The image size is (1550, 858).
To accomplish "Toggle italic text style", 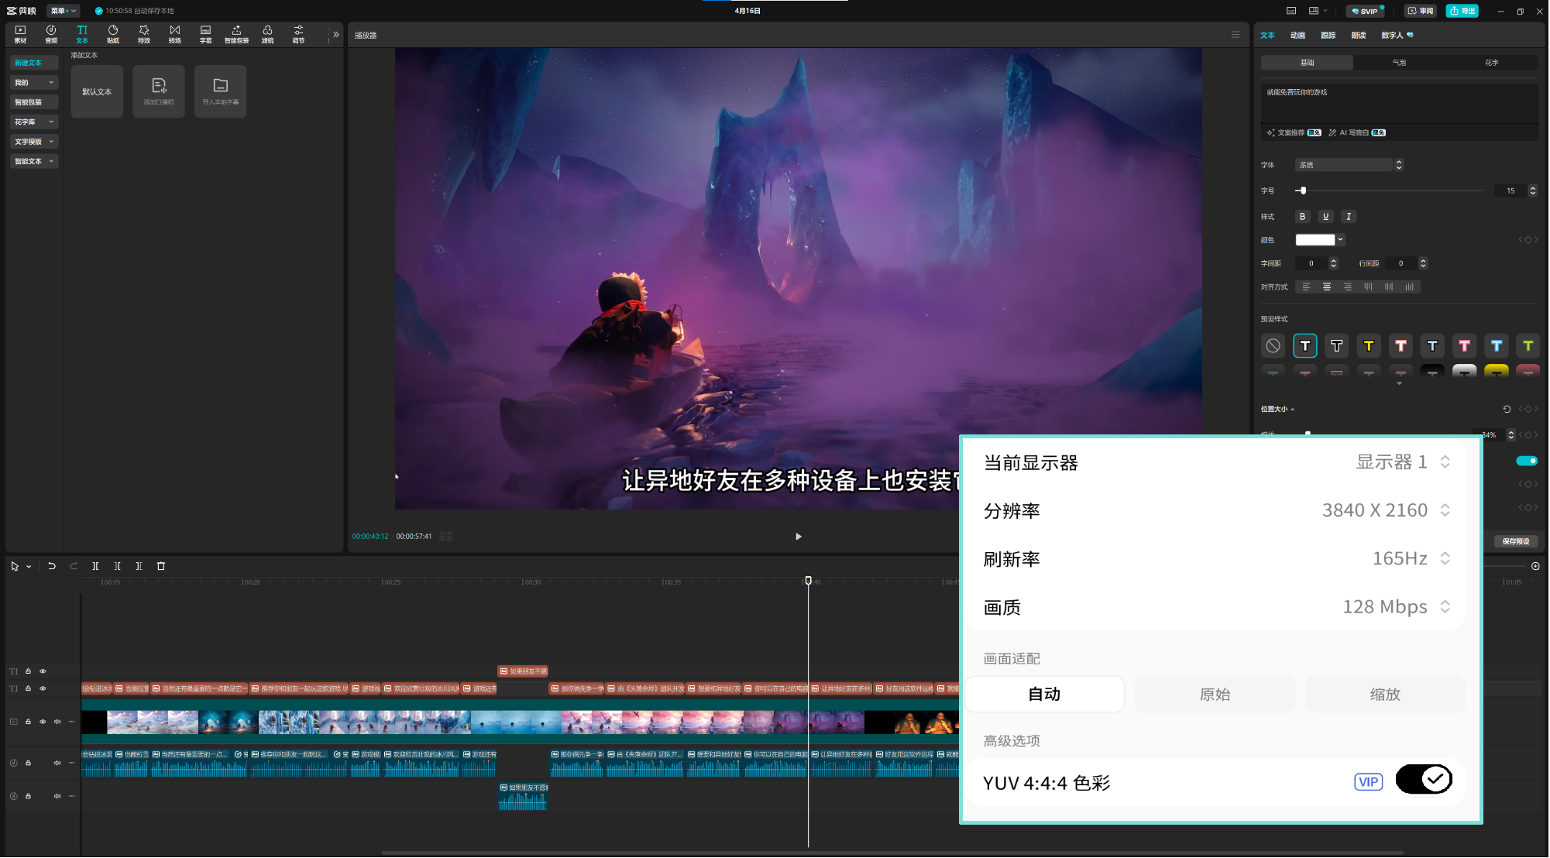I will pos(1349,217).
